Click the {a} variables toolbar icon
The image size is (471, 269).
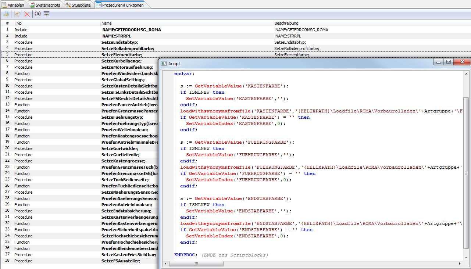click(x=38, y=14)
